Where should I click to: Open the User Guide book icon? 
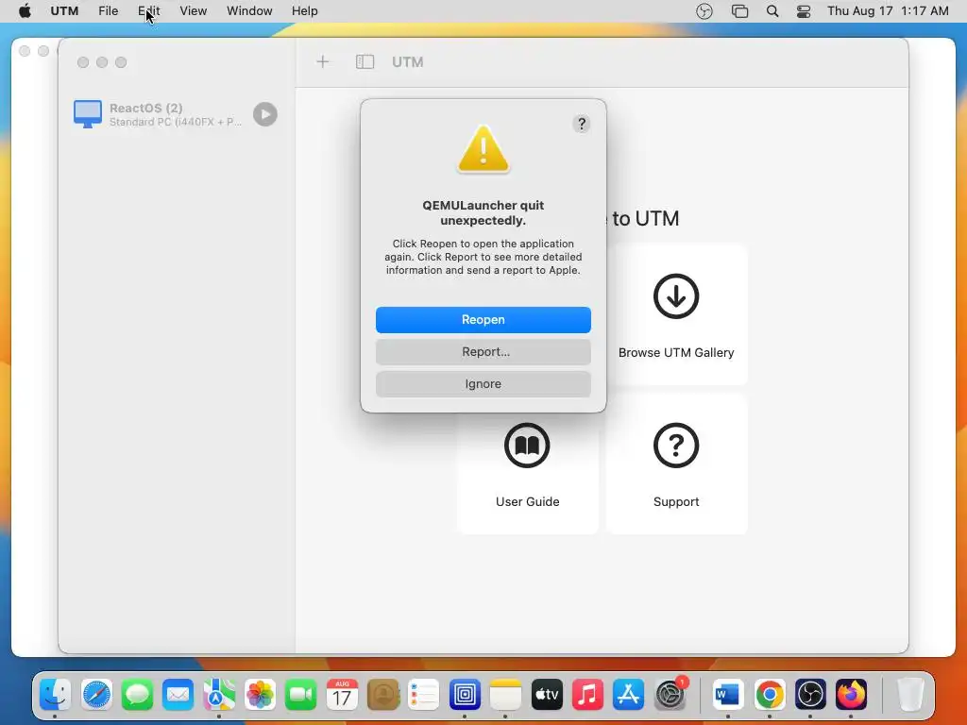(x=527, y=446)
